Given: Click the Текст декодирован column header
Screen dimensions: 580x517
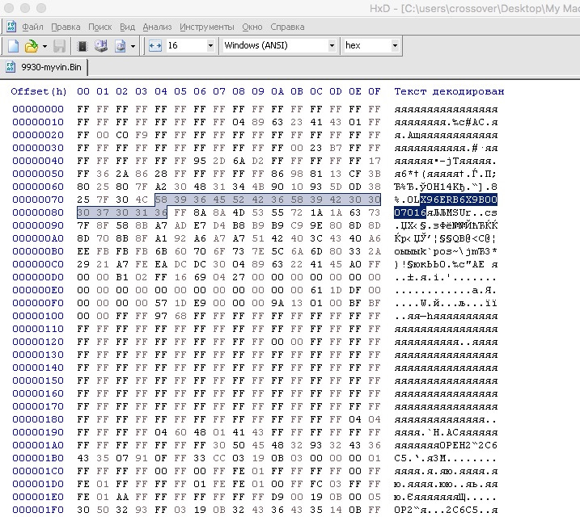Looking at the screenshot, I should [x=449, y=91].
